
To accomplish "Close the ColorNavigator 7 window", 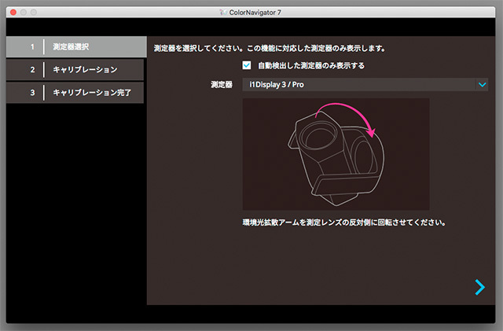I will [x=13, y=13].
